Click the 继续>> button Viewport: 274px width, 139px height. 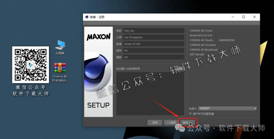[188, 123]
